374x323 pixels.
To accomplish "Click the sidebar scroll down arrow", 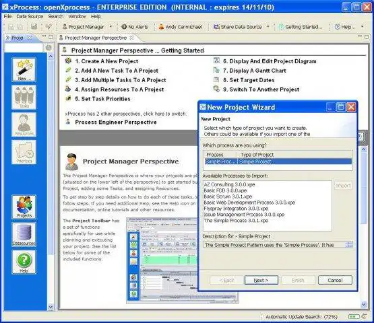I will point(51,308).
